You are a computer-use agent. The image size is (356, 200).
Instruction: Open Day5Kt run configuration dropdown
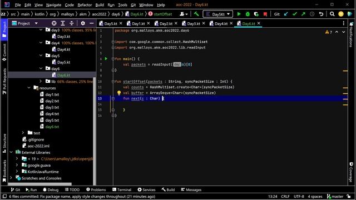pos(217,14)
